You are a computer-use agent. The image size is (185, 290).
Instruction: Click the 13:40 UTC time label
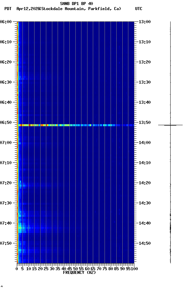[145, 102]
